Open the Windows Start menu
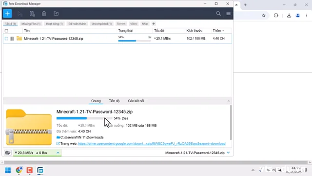This screenshot has width=312, height=176. [x=8, y=170]
